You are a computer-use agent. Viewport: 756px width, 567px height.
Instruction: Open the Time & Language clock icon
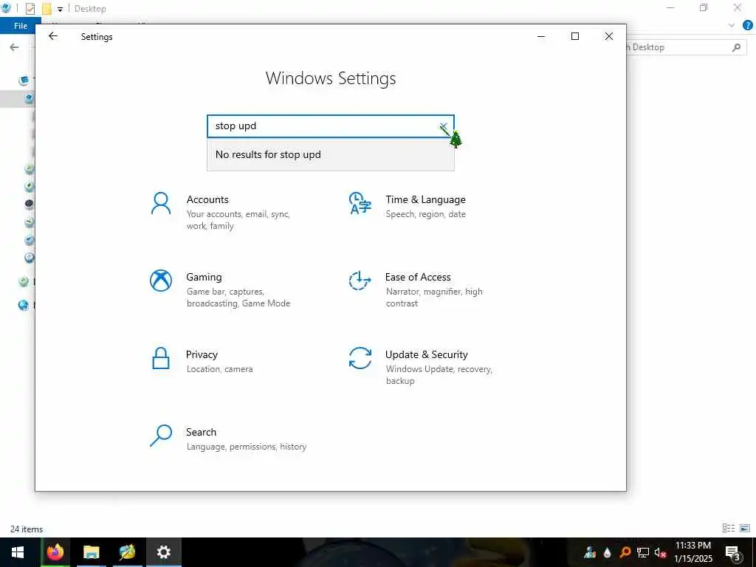pos(360,203)
